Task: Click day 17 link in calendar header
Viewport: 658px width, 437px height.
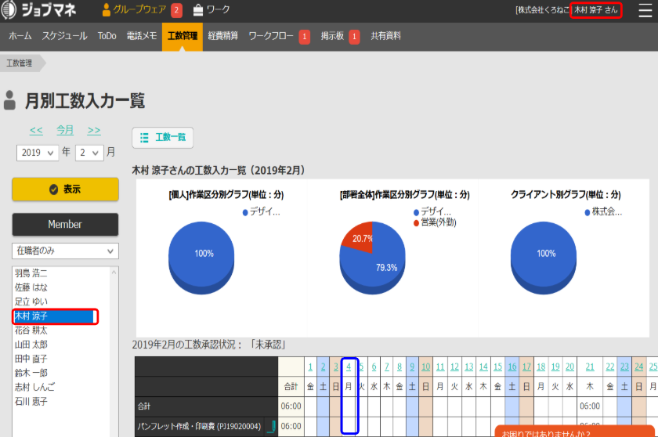Action: (526, 367)
